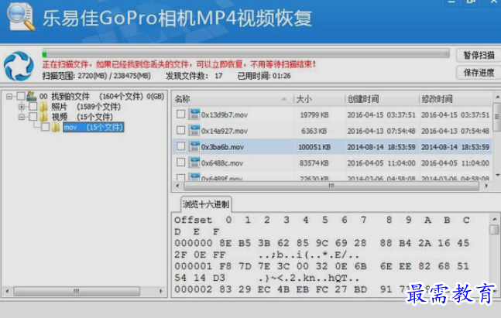Screen dimensions: 501x318
Task: Click the size value 83574 KB
Action: tap(314, 163)
